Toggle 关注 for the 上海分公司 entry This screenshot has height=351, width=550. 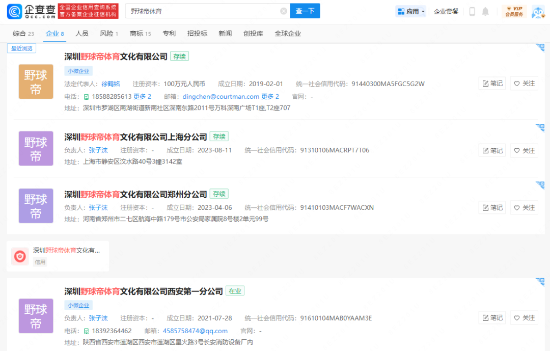(524, 151)
